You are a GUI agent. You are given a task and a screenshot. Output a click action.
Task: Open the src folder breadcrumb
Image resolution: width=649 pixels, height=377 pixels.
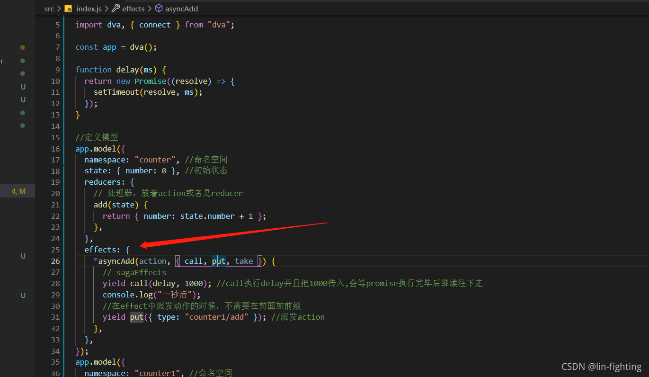49,9
